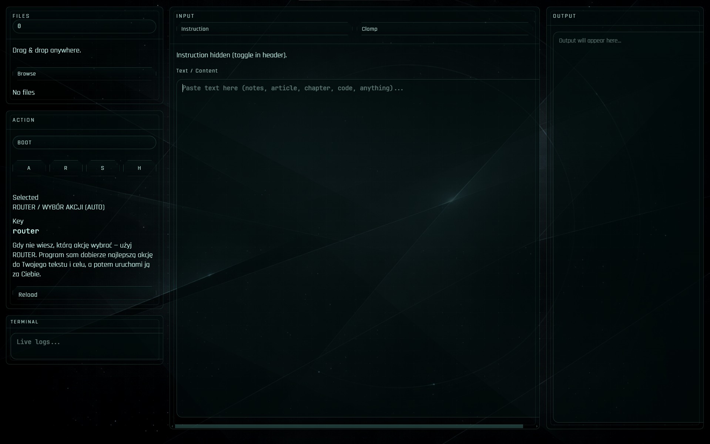Click BOOT to launch the ROUTER action

pos(84,142)
